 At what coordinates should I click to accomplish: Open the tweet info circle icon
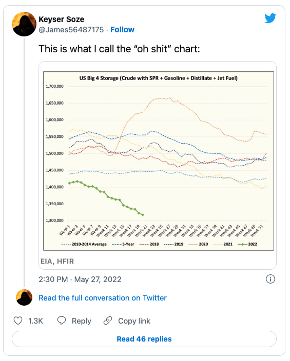pyautogui.click(x=270, y=279)
